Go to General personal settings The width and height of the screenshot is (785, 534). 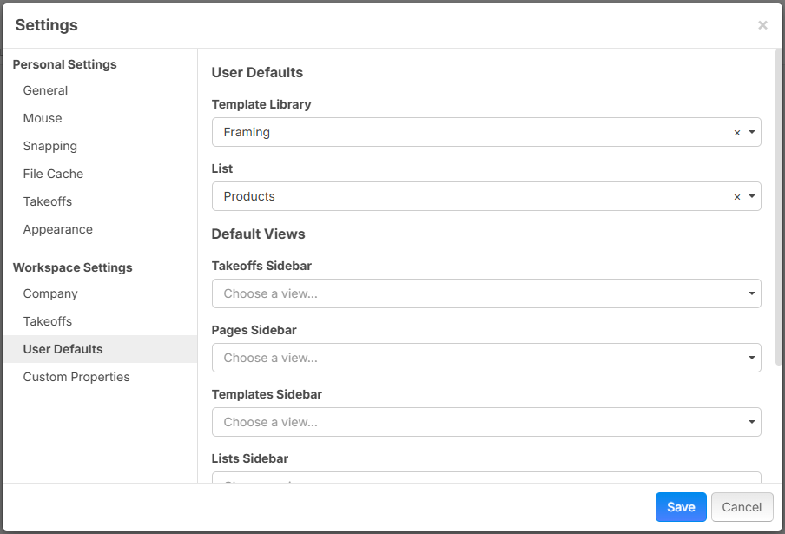point(45,90)
